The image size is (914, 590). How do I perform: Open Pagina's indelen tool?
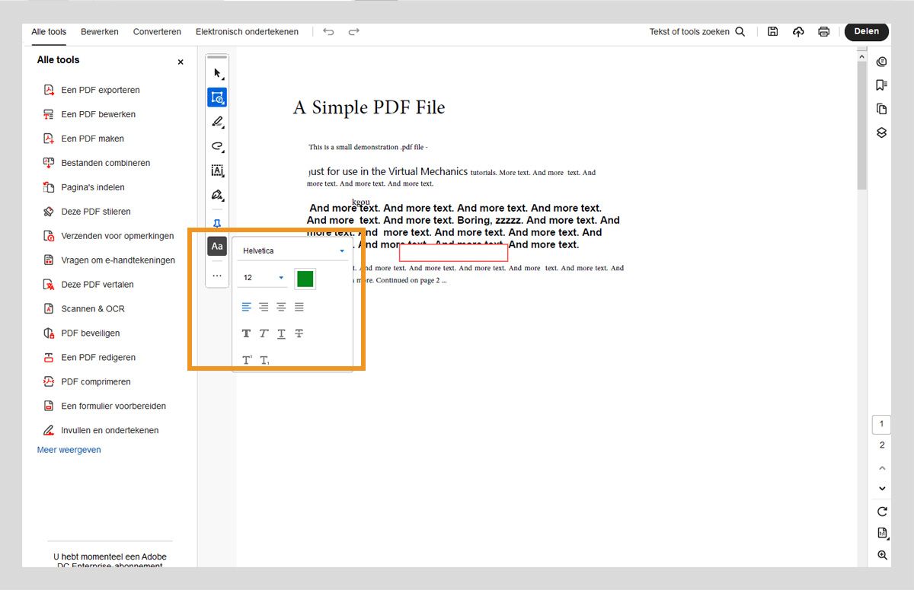tap(93, 187)
